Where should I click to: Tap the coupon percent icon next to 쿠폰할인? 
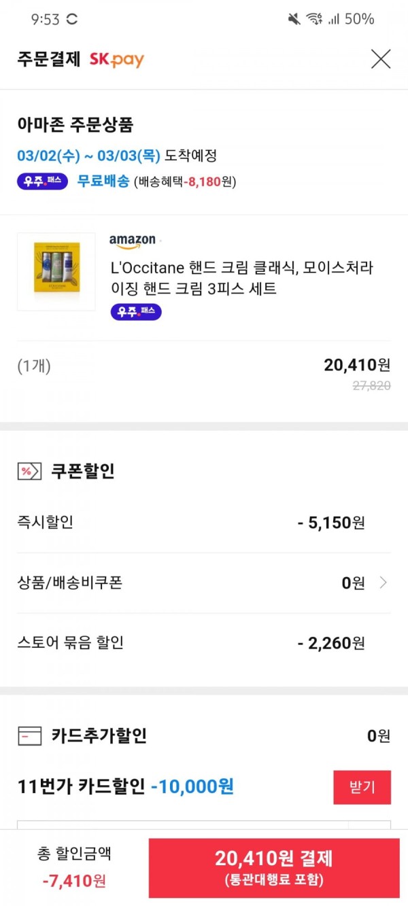(29, 471)
